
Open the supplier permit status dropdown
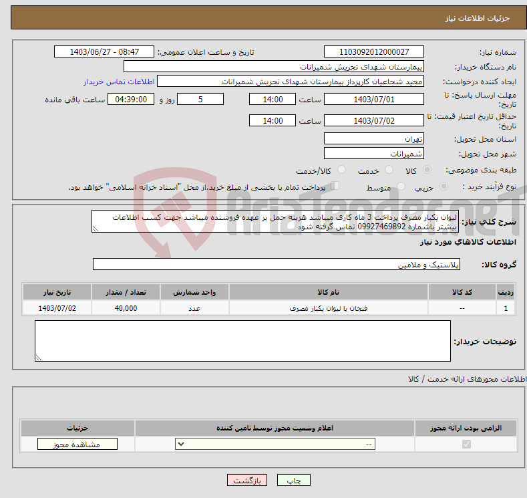coord(275,445)
